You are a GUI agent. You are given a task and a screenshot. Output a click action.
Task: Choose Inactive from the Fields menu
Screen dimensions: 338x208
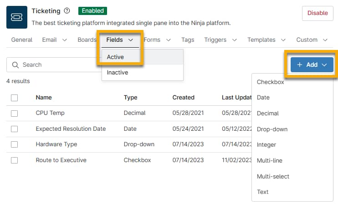[x=118, y=73]
